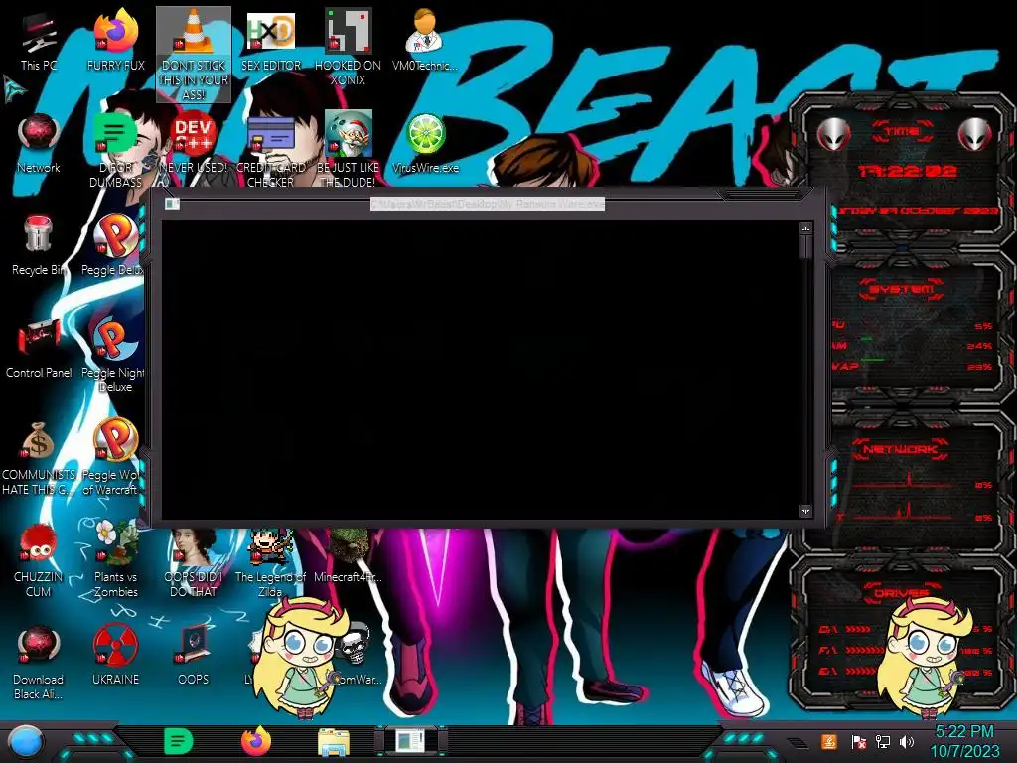Open the portrait OOPS DID I DO THAT shortcut
This screenshot has width=1017, height=763.
coord(194,563)
